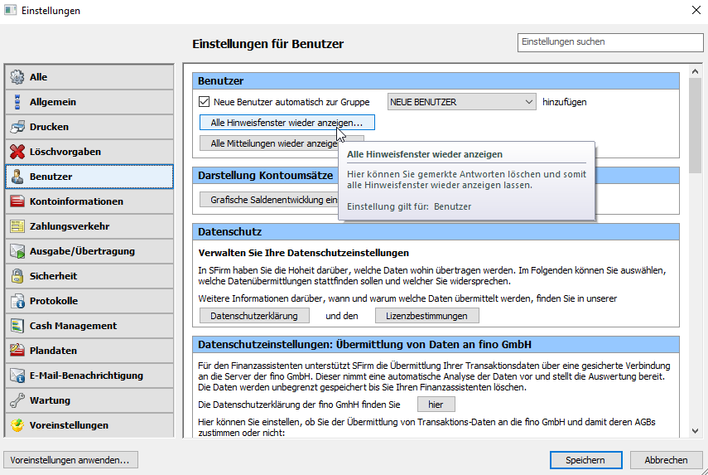The image size is (708, 475).
Task: Click the Benutzer section header
Action: 436,81
